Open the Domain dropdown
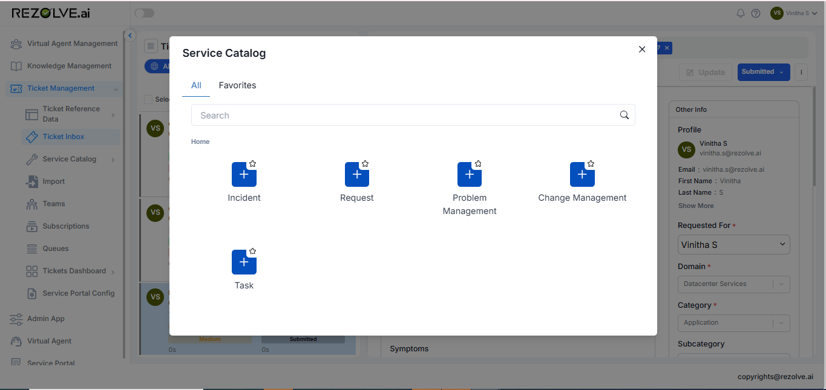This screenshot has height=390, width=826. 734,284
